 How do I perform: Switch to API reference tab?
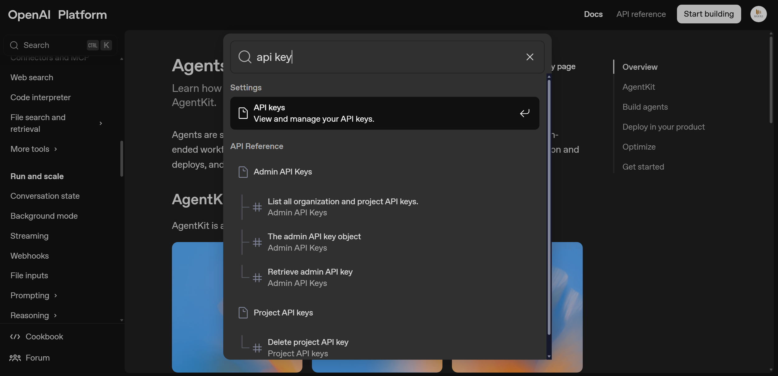pos(641,14)
